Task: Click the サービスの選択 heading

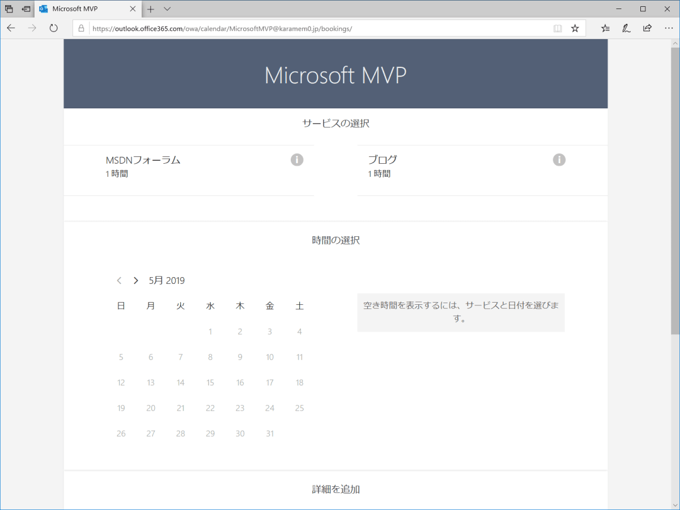Action: coord(335,123)
